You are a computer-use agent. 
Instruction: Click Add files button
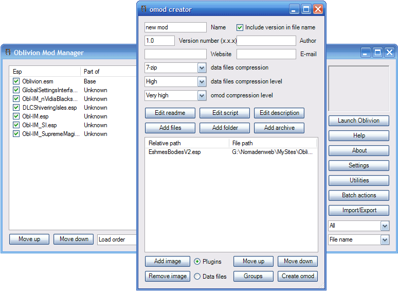click(170, 128)
